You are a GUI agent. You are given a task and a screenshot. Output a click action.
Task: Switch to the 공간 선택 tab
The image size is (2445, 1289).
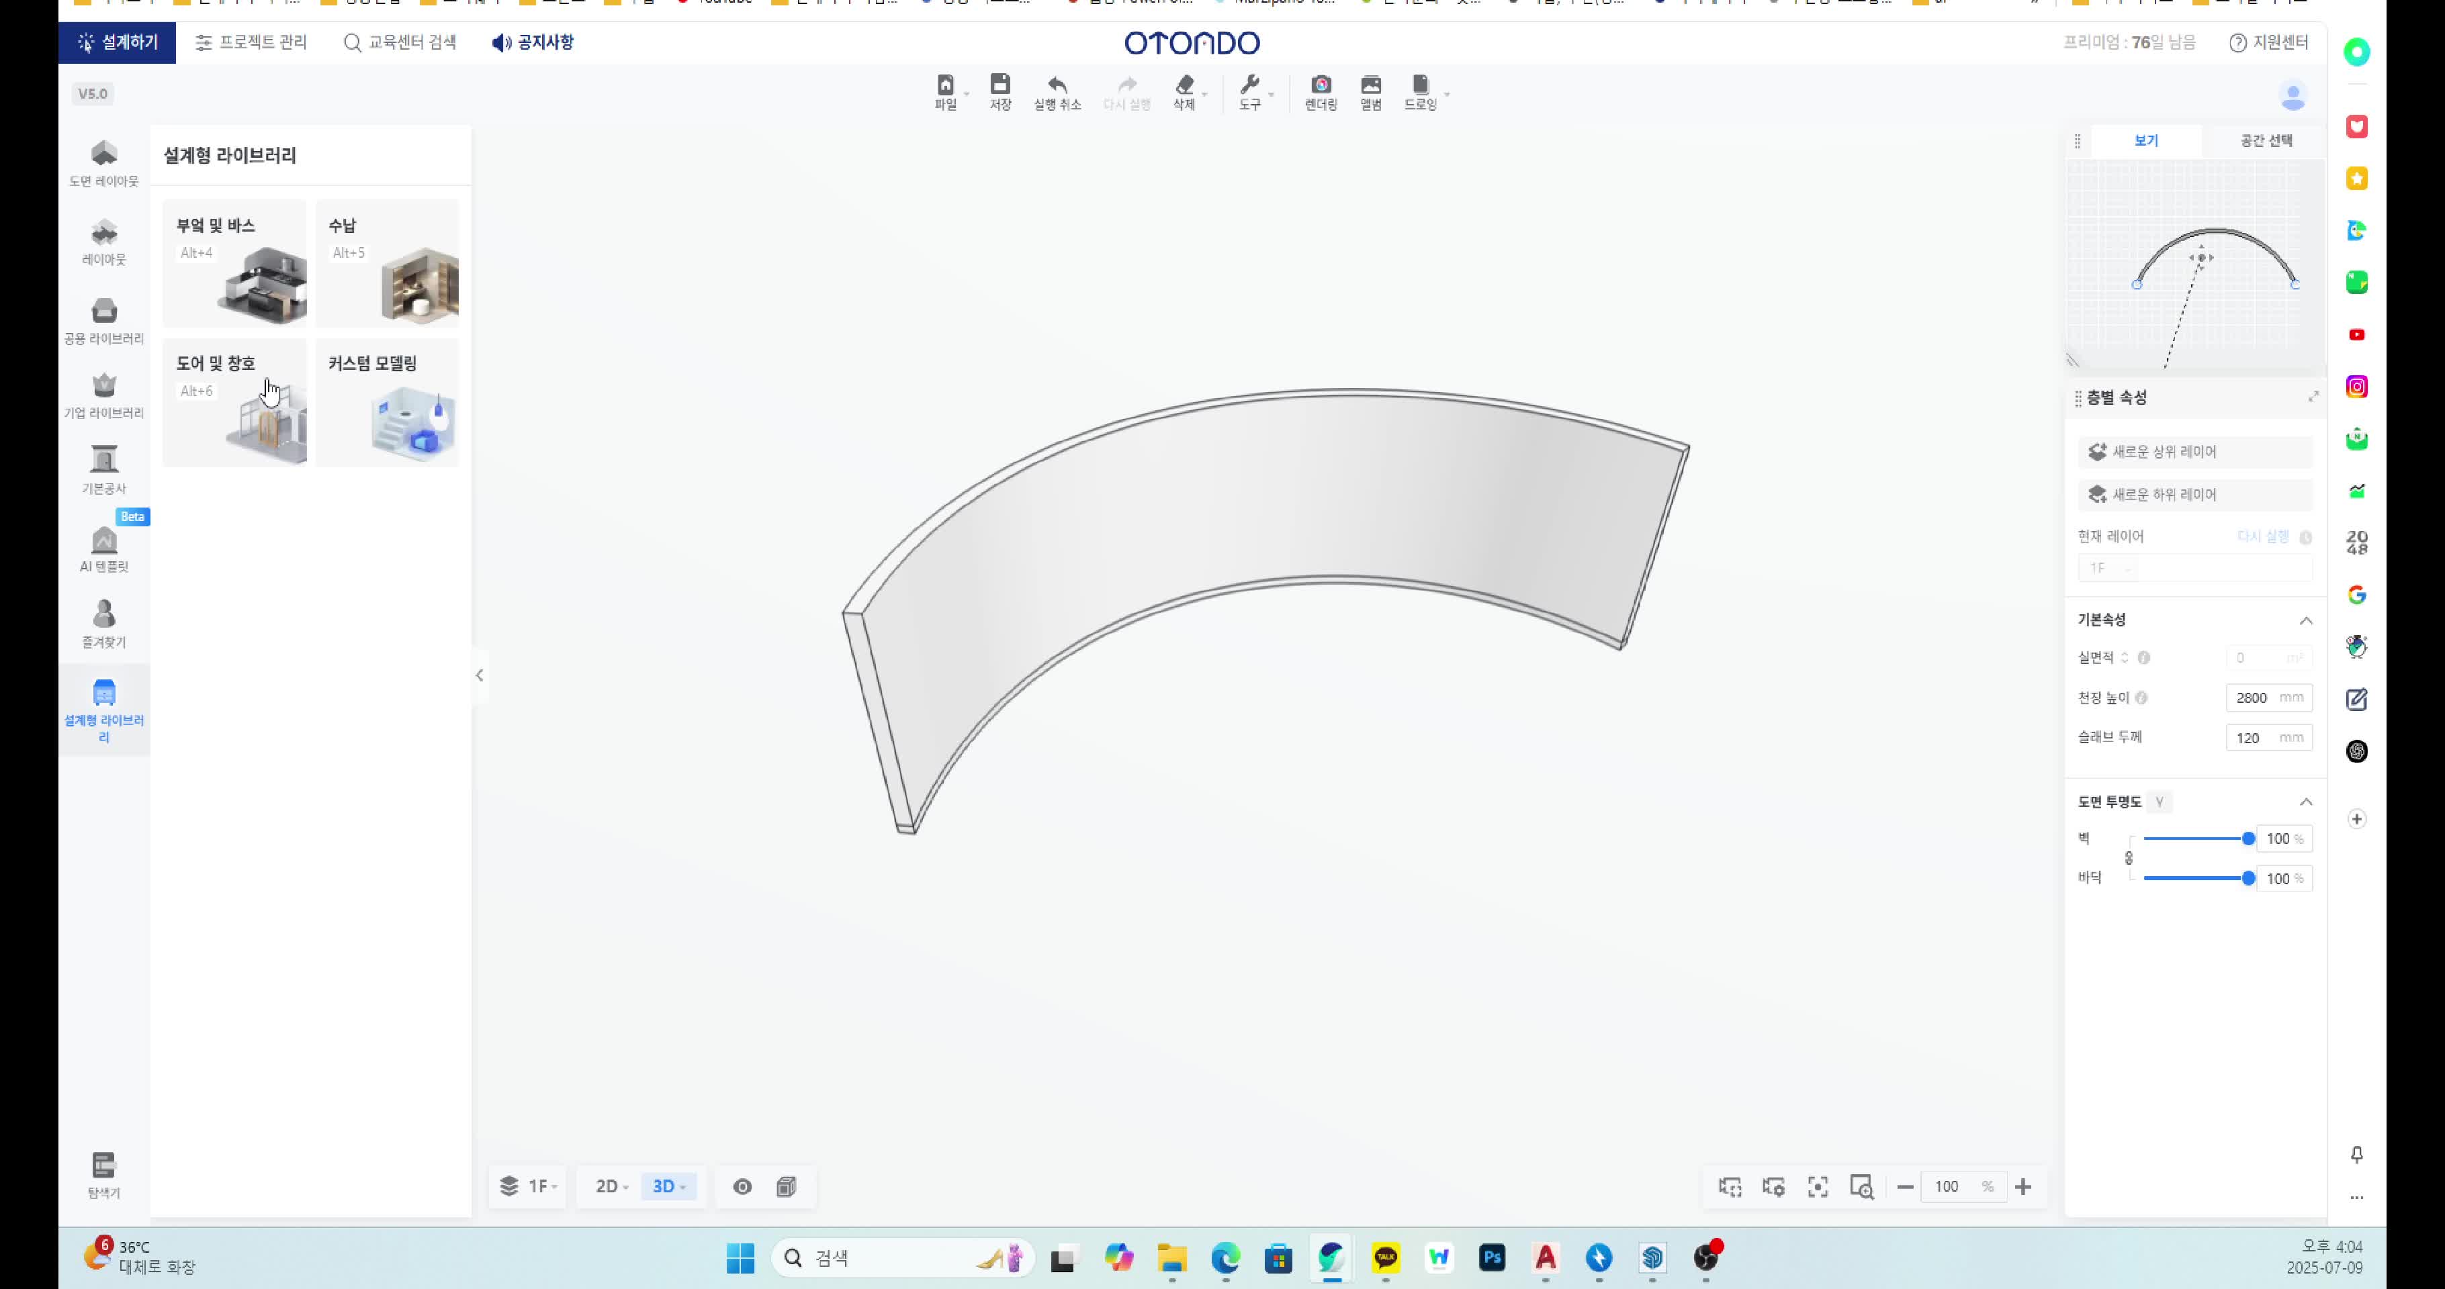2266,140
